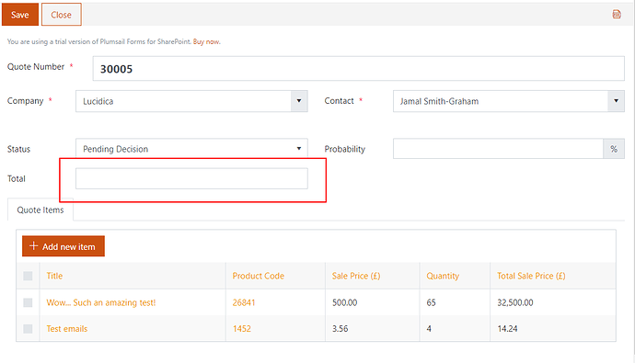The width and height of the screenshot is (635, 363).
Task: Click the Quote Number input field
Action: [x=358, y=69]
